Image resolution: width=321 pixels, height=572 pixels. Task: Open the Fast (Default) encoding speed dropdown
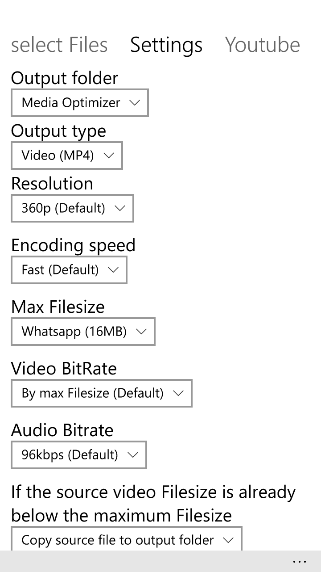(x=69, y=270)
